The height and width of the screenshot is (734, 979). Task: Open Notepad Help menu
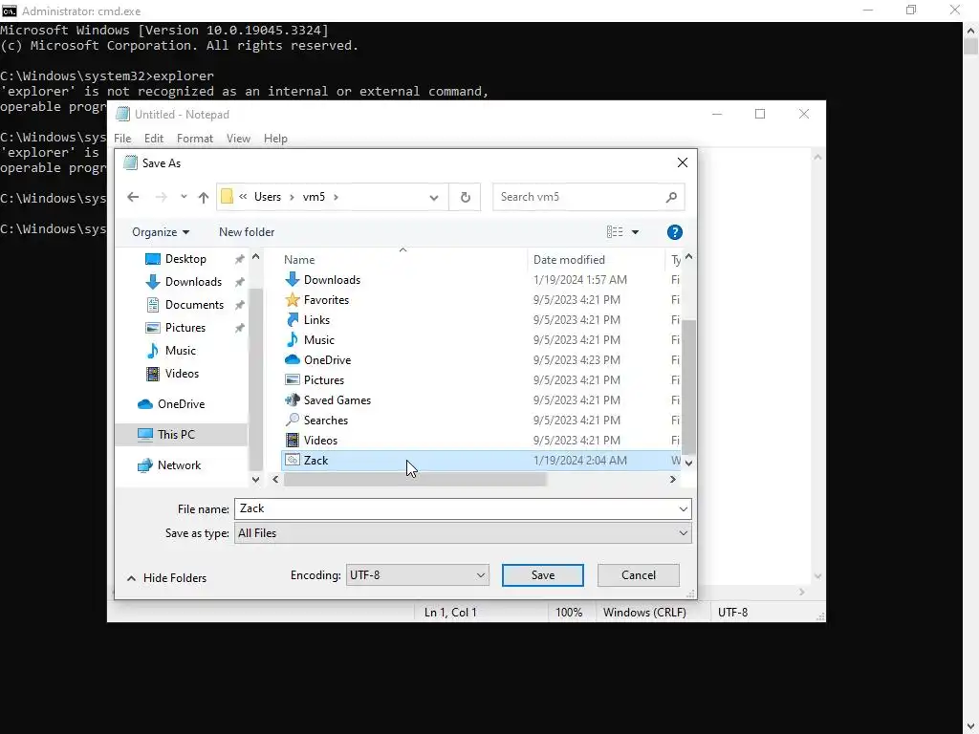coord(275,139)
